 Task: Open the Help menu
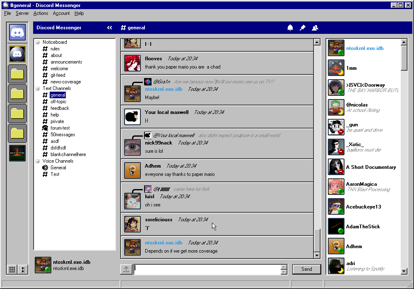tap(79, 13)
